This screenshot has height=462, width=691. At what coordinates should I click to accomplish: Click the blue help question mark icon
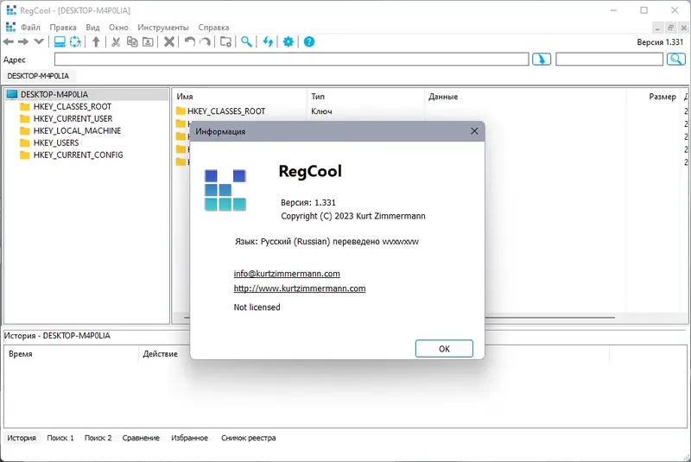[309, 41]
